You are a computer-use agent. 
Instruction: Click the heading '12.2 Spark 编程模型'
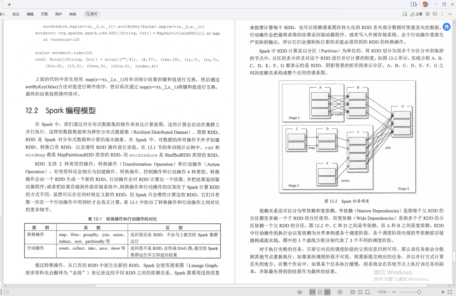click(61, 110)
